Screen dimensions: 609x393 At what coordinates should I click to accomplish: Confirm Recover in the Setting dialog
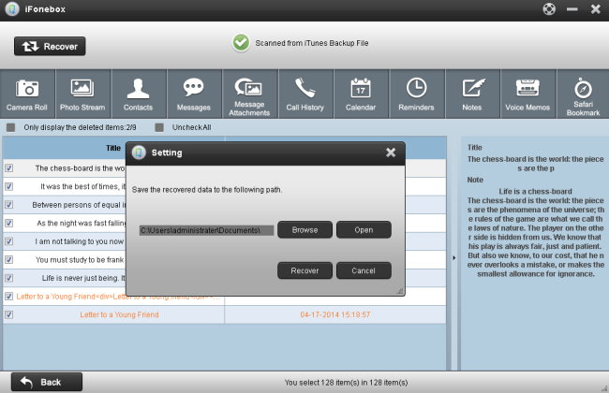304,270
